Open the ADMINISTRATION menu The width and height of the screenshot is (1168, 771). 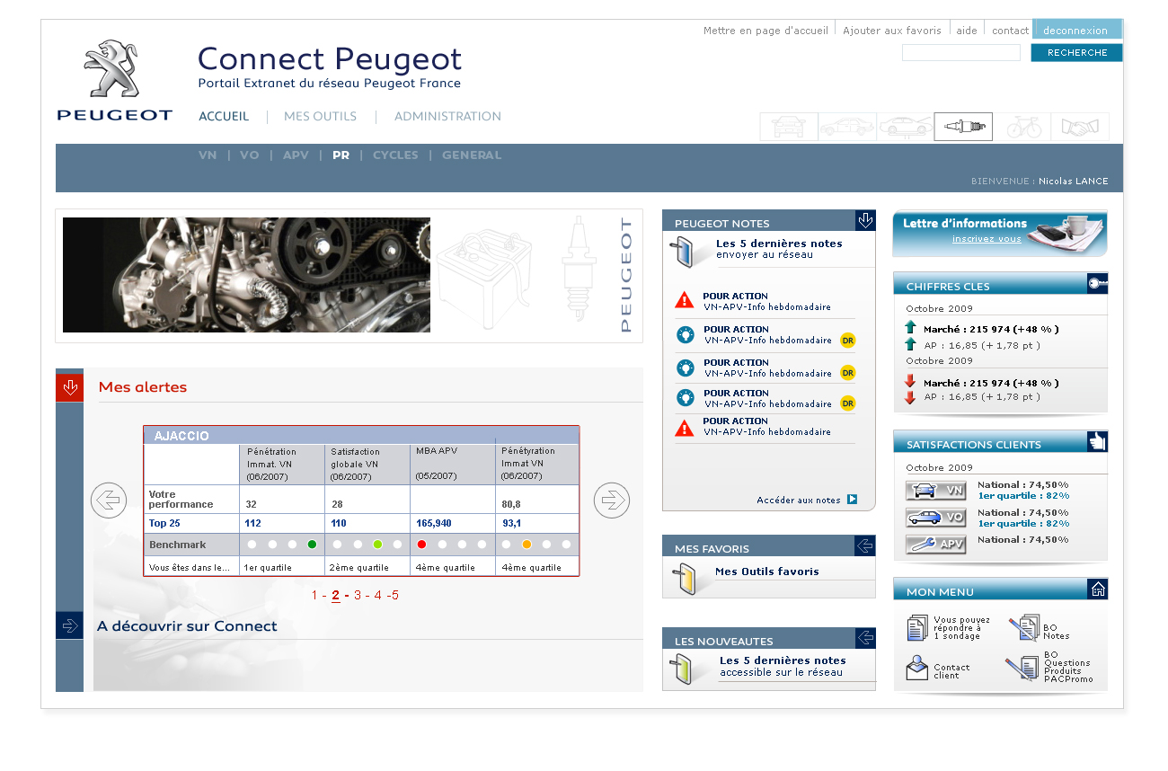click(x=447, y=117)
